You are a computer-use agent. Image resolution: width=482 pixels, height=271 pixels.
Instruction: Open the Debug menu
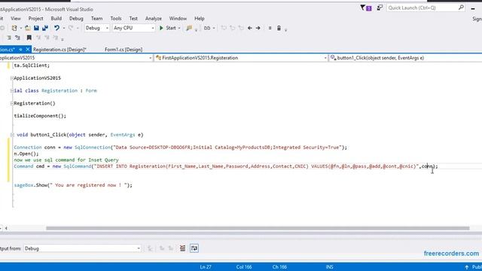[76, 18]
